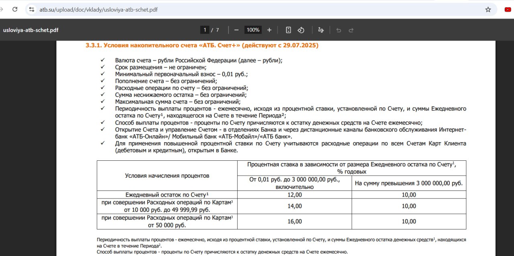Select "Минимальный первоначальный взнос – 0,01 руб."
This screenshot has width=514, height=256.
coord(182,74)
